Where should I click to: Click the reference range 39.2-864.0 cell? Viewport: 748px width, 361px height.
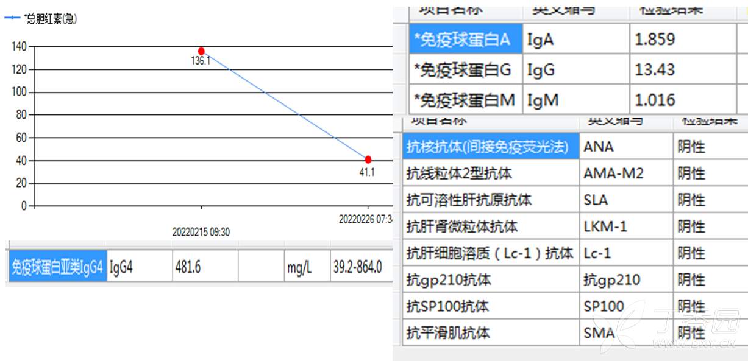[357, 267]
